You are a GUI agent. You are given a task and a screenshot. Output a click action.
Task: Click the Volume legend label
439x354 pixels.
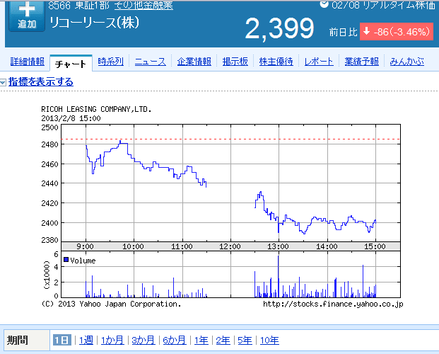pyautogui.click(x=83, y=261)
